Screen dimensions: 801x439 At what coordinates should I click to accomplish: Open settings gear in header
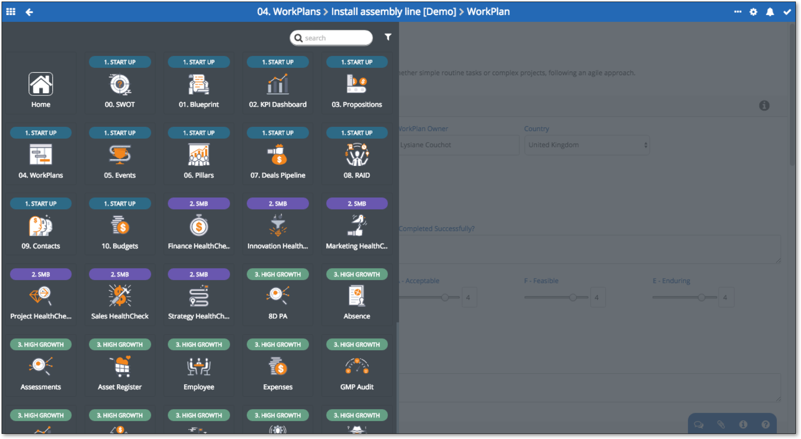pyautogui.click(x=753, y=12)
